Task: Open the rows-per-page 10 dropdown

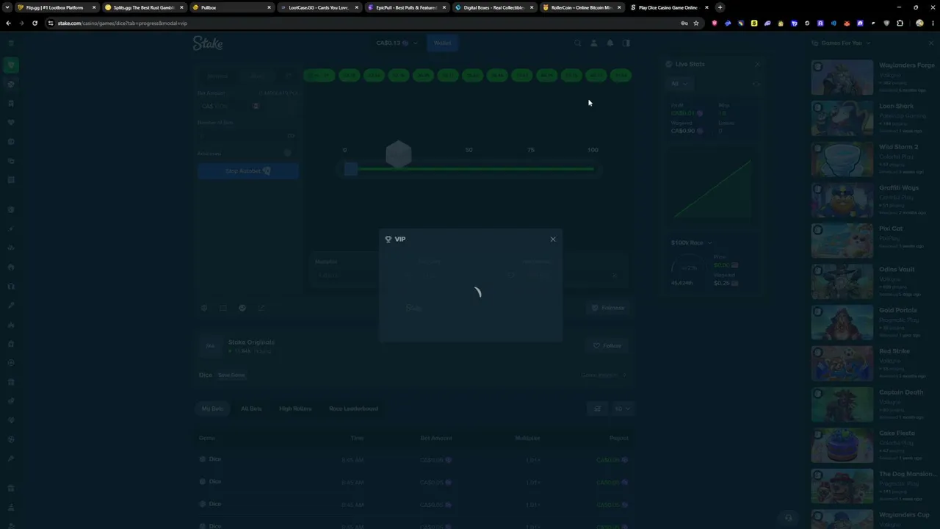Action: pyautogui.click(x=622, y=409)
